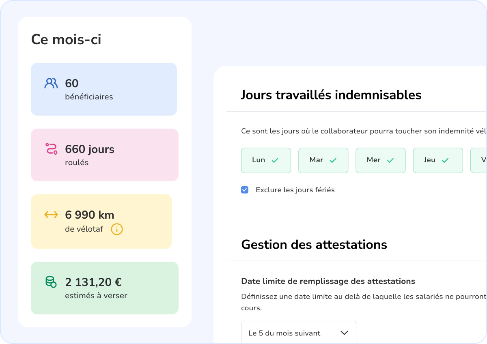Open the info tooltip icon next to vélotaf
This screenshot has height=344, width=487.
tap(117, 229)
